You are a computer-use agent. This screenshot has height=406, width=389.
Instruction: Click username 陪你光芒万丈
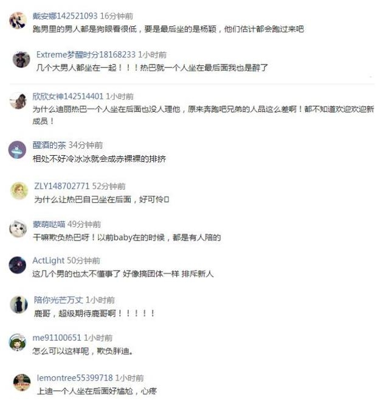coord(58,300)
